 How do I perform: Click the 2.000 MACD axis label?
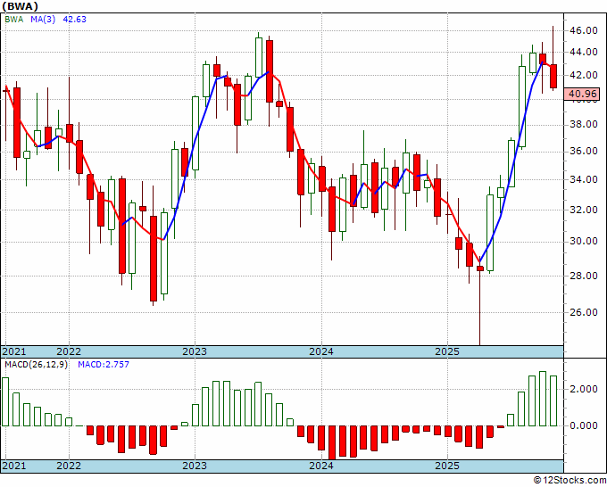[583, 389]
